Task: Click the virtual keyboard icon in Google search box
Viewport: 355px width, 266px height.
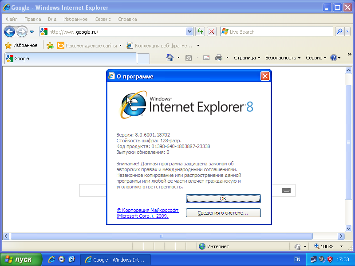Action: pyautogui.click(x=286, y=191)
